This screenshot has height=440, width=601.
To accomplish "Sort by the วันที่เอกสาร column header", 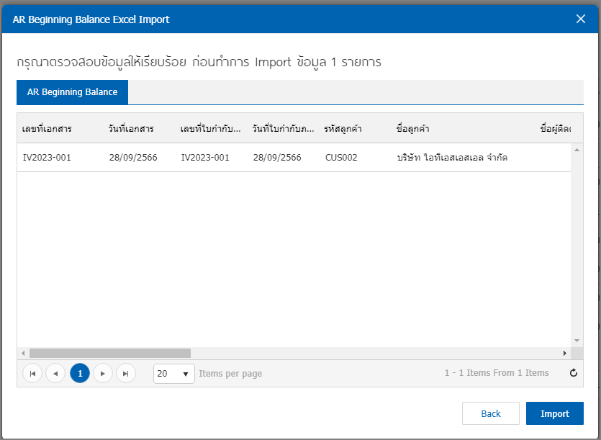I will [131, 128].
